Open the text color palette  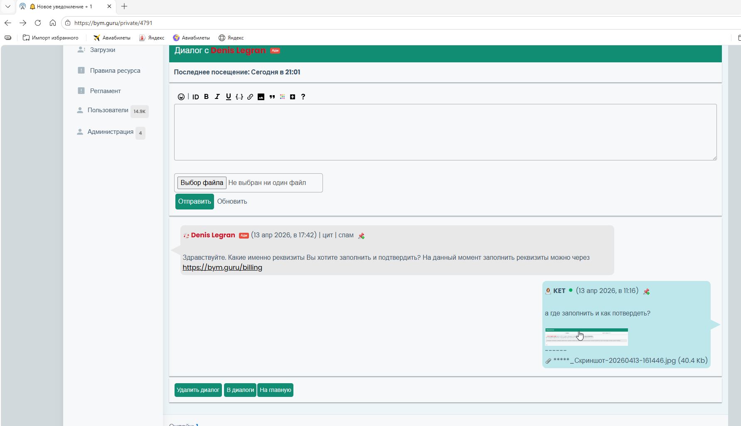pyautogui.click(x=283, y=97)
